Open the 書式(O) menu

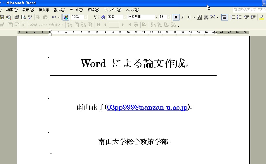(59, 10)
